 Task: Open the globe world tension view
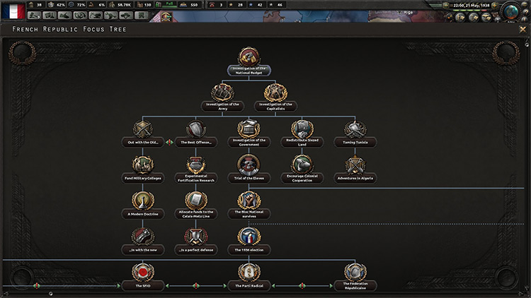511,13
